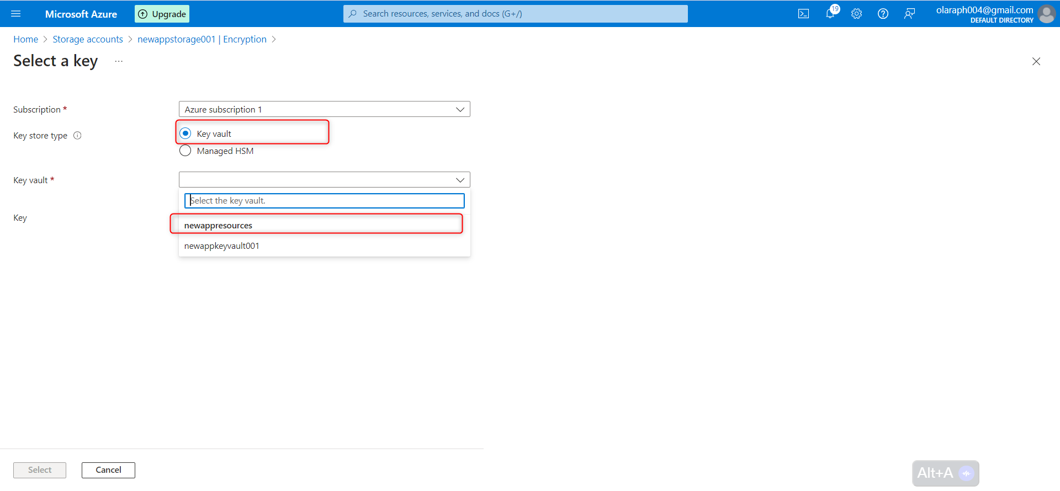
Task: Click the search magnifier icon
Action: click(353, 14)
